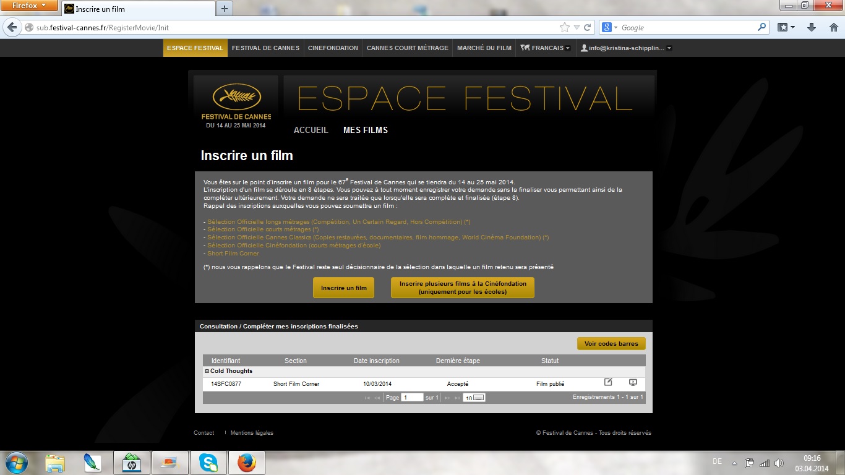Click the Festival de Cannes palm logo
This screenshot has height=475, width=845.
(236, 98)
